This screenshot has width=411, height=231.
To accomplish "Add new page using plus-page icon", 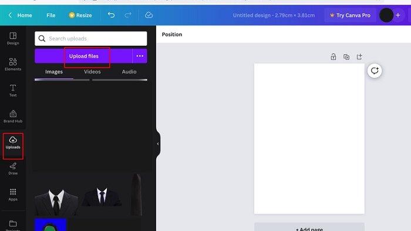I will click(x=359, y=56).
